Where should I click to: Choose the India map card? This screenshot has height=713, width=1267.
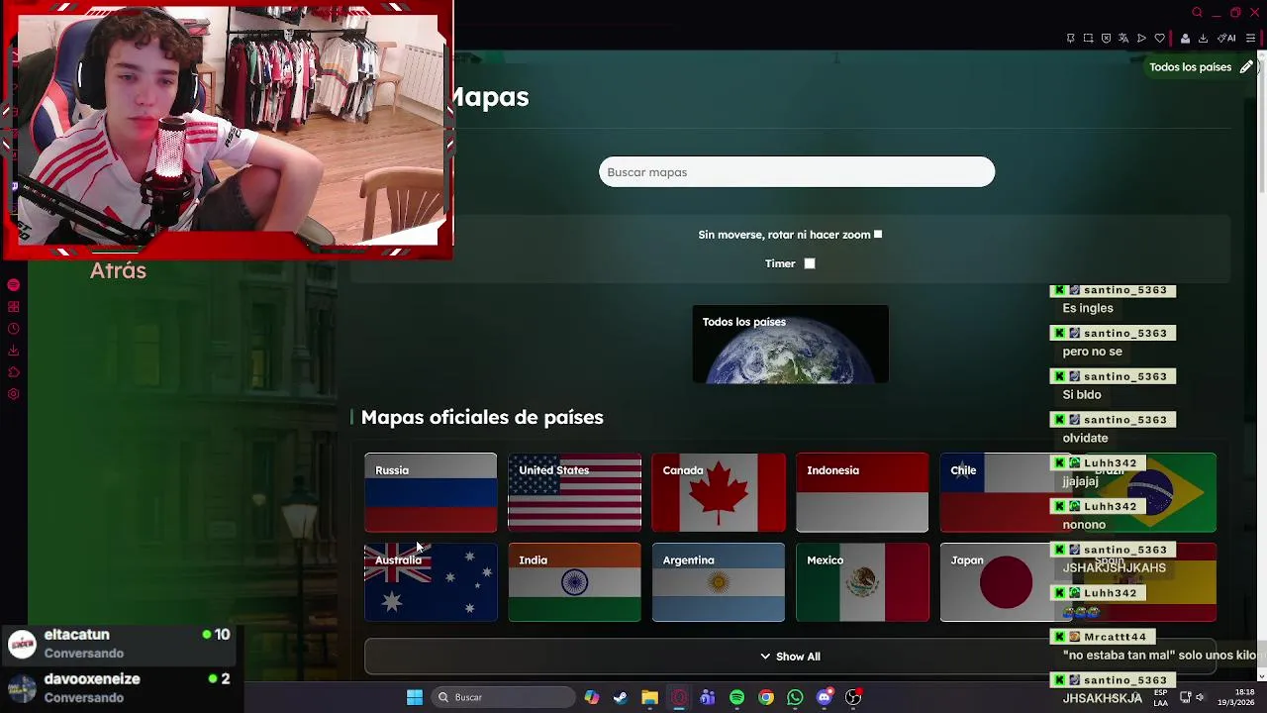[x=574, y=582]
